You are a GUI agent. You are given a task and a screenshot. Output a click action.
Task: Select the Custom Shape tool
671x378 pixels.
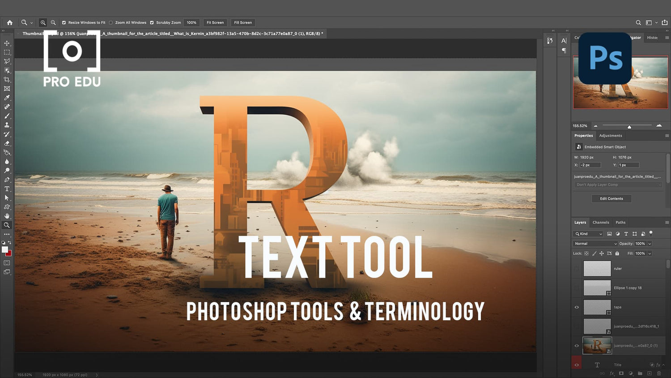coord(7,207)
